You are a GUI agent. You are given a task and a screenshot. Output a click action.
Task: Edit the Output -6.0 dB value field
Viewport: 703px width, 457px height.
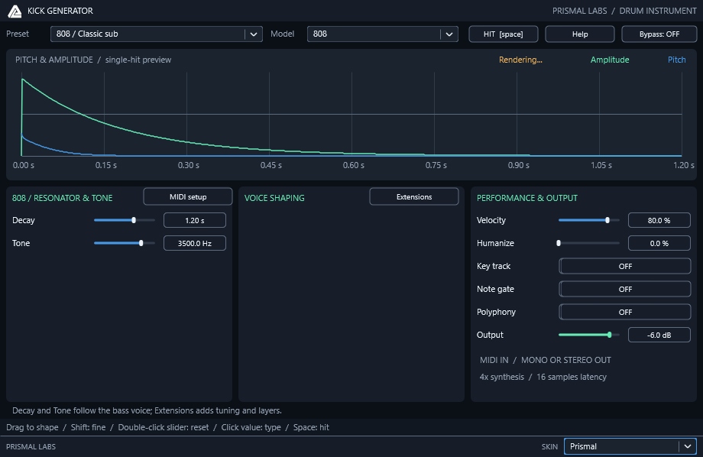click(659, 335)
